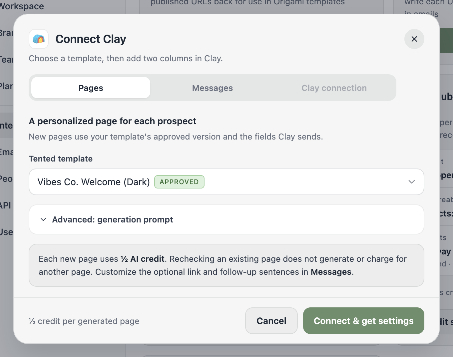Open the Messages tab
The width and height of the screenshot is (453, 357).
[213, 88]
